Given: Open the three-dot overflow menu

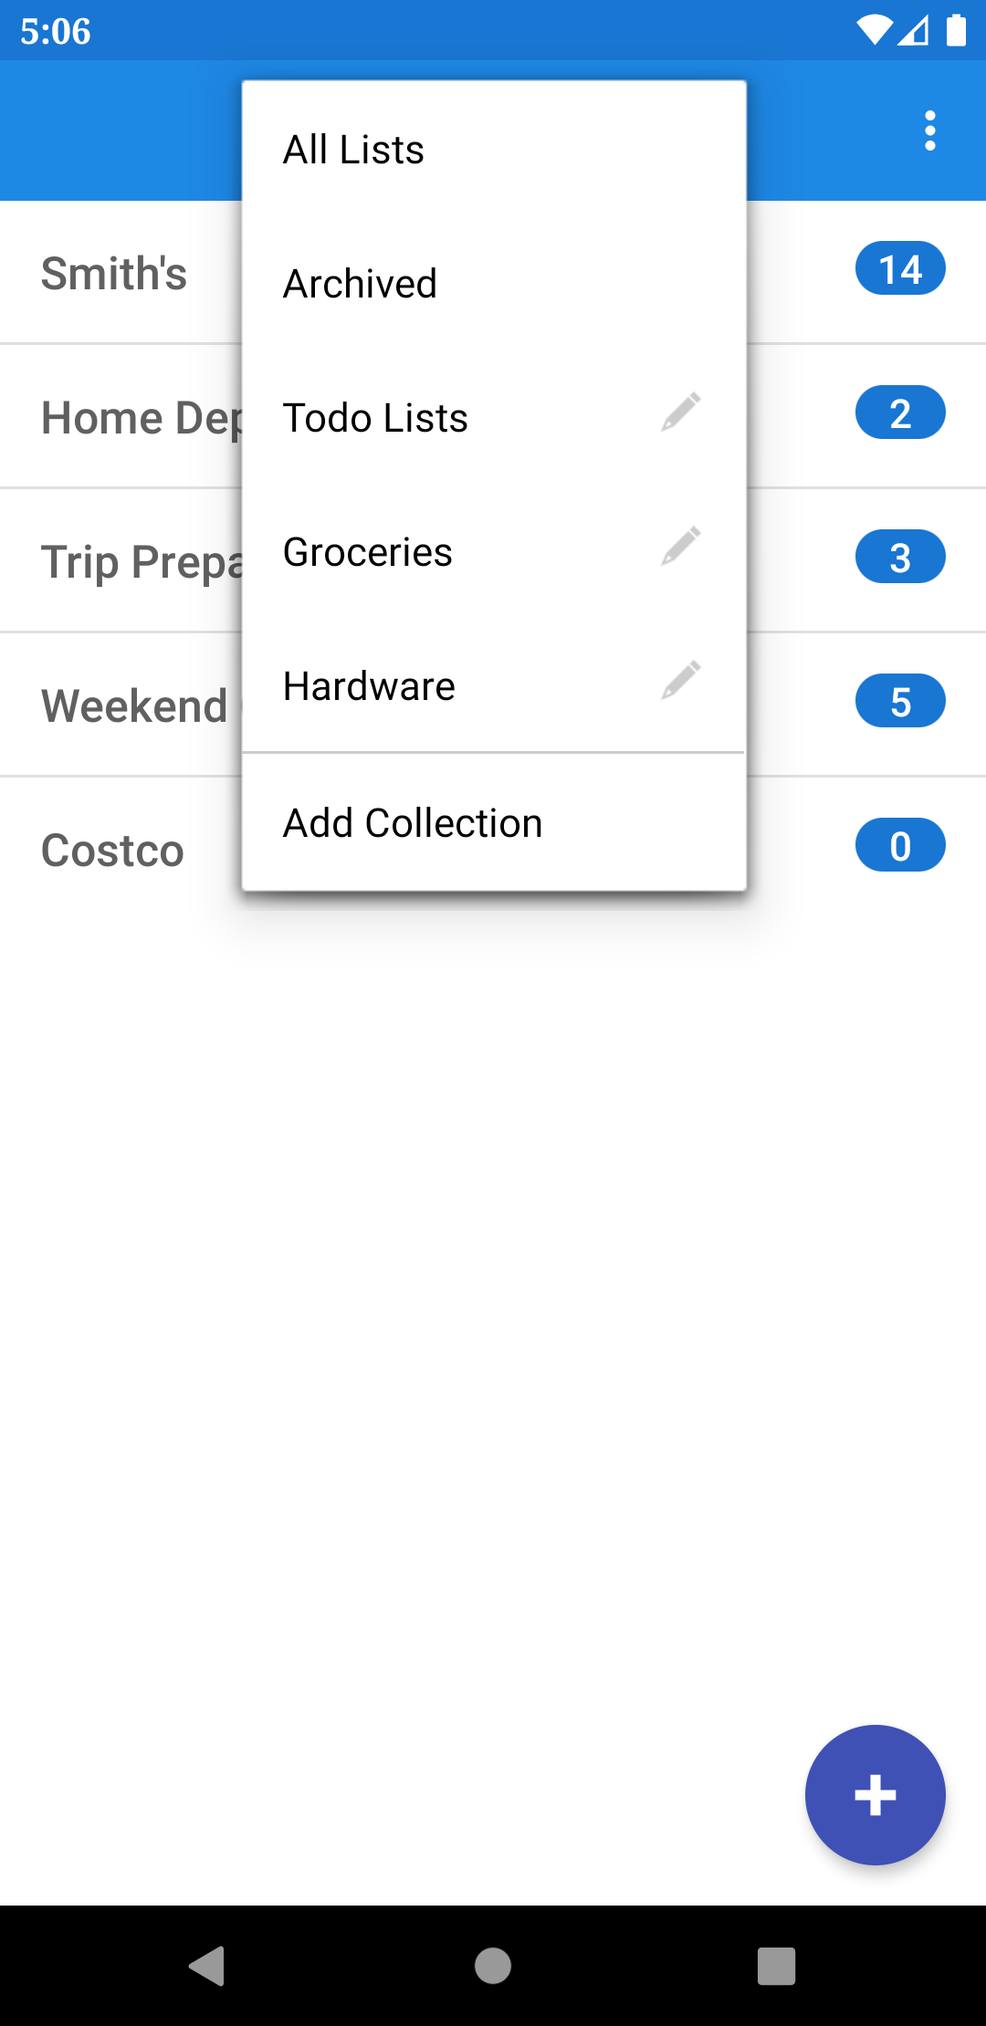Looking at the screenshot, I should 929,131.
